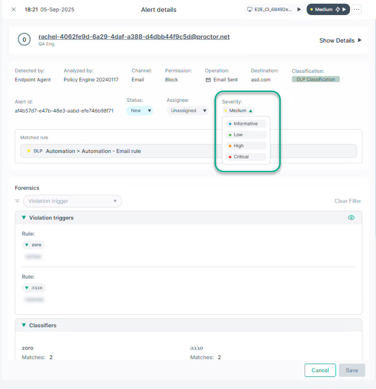Open the rachel user email link

(134, 37)
